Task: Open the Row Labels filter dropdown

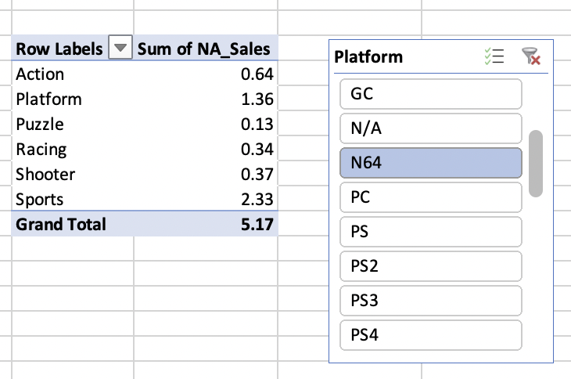Action: (x=120, y=47)
